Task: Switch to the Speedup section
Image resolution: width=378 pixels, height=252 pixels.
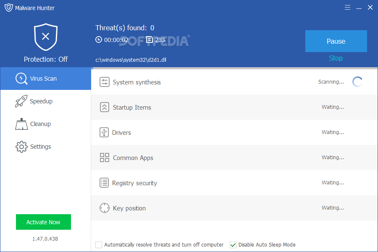Action: pyautogui.click(x=46, y=101)
